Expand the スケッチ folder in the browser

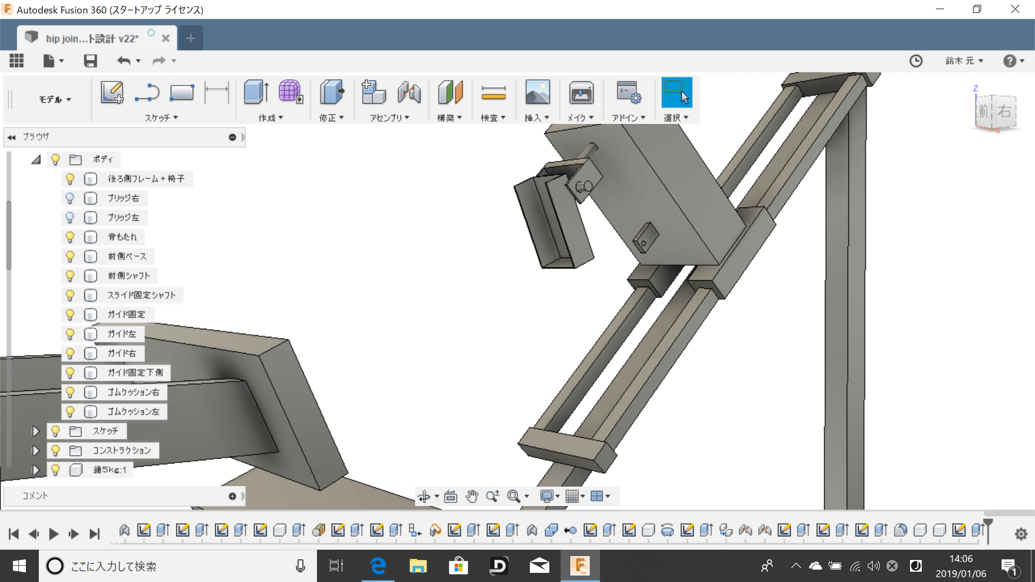36,431
